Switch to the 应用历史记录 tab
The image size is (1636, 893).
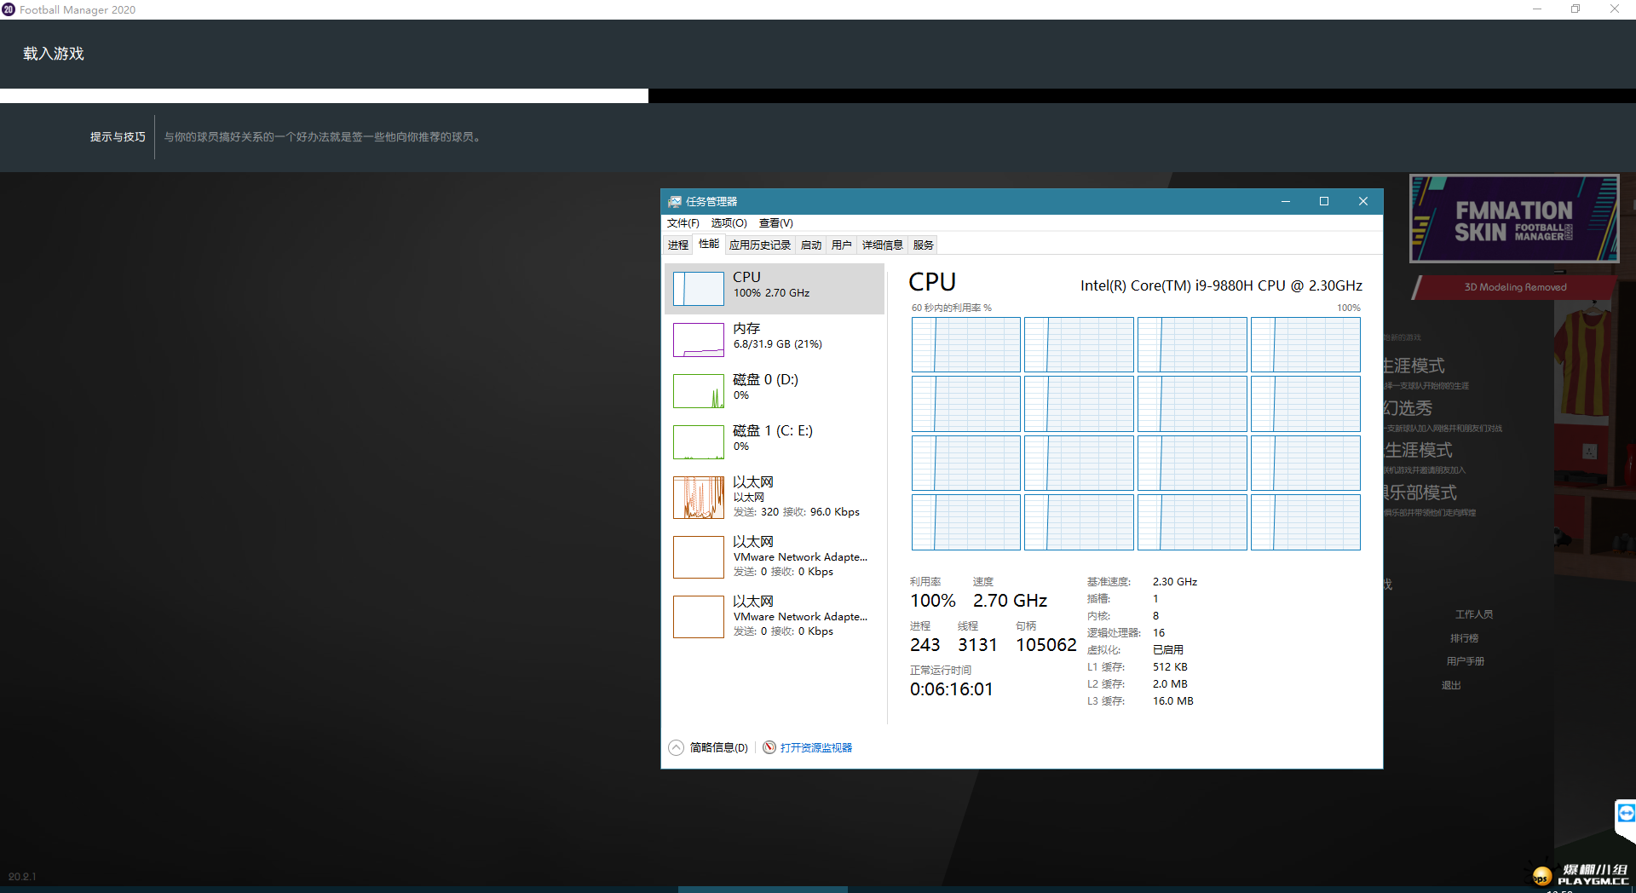tap(759, 245)
